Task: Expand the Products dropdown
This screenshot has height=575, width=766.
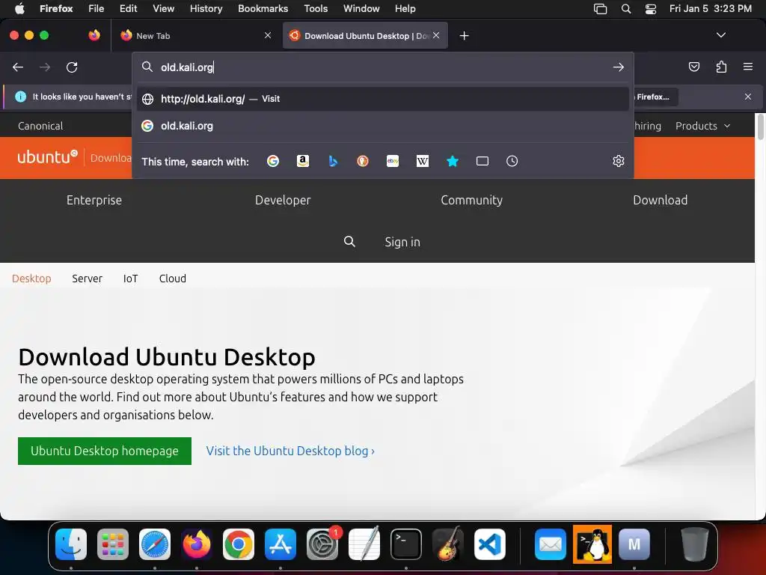Action: pyautogui.click(x=702, y=126)
